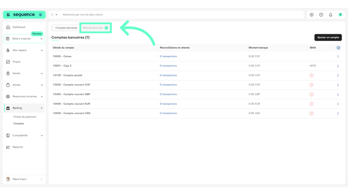Click the Ajouter un compte button
The image size is (348, 195).
tap(328, 37)
